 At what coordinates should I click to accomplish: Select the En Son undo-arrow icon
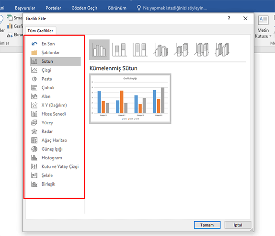pyautogui.click(x=34, y=44)
